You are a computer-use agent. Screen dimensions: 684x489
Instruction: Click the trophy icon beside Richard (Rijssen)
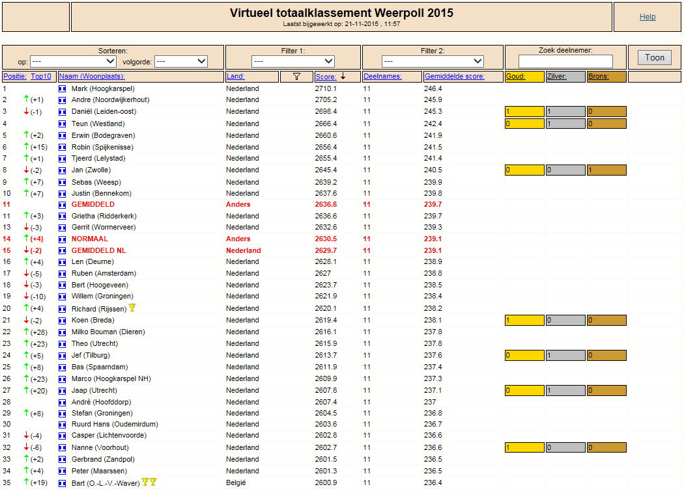coord(133,308)
